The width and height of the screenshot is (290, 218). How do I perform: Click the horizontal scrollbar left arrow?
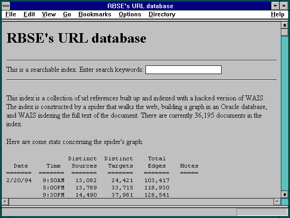tap(5, 202)
